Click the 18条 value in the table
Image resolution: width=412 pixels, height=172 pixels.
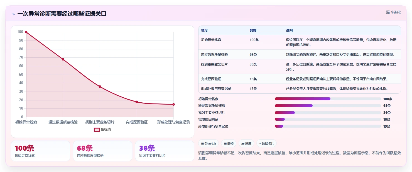pos(253,79)
